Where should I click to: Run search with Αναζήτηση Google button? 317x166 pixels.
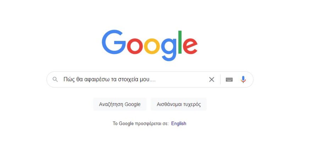pos(120,104)
